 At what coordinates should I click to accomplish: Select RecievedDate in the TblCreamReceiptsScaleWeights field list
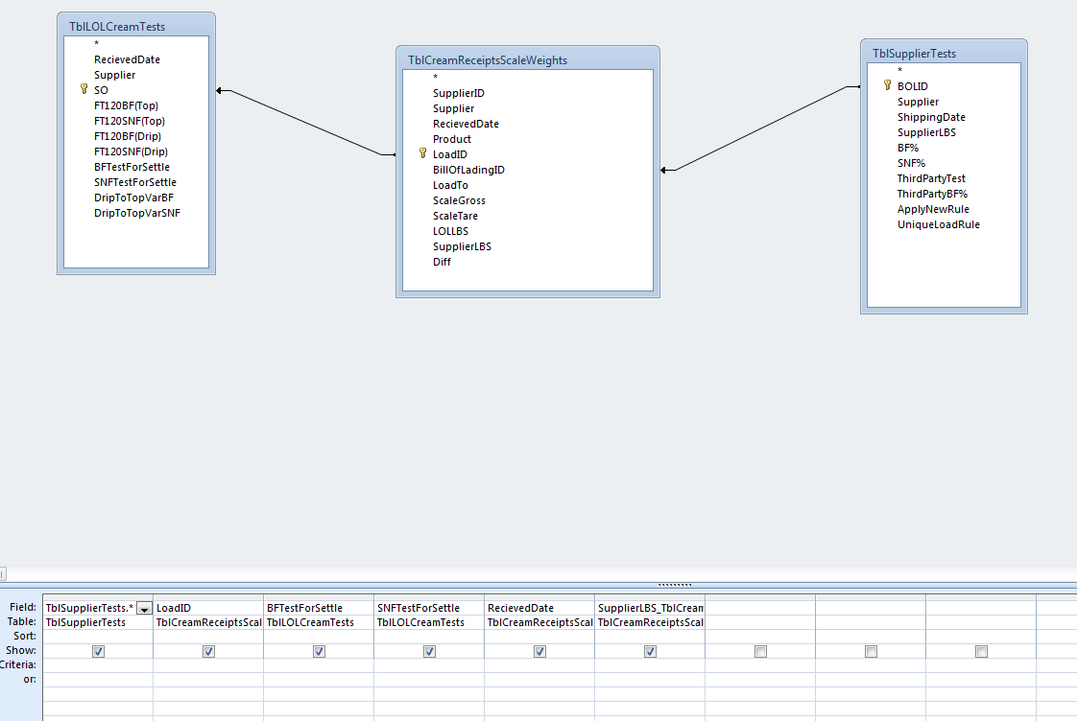[466, 124]
